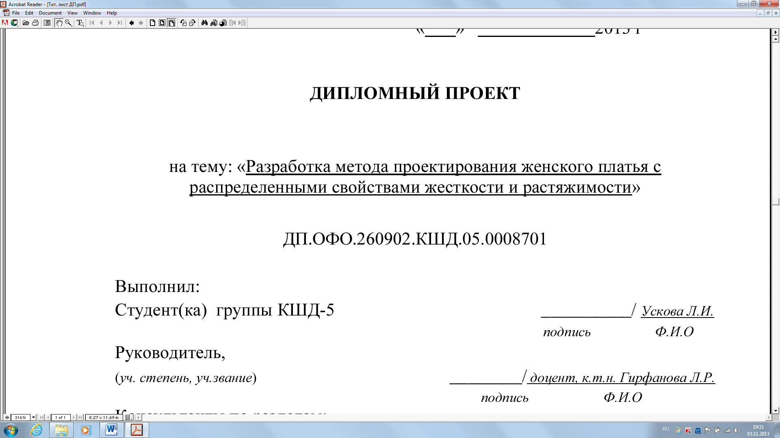Go to first page toolbar arrow
The width and height of the screenshot is (780, 438).
point(92,23)
